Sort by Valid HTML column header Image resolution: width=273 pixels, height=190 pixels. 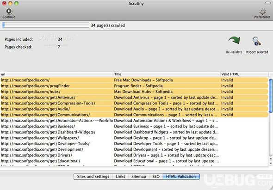point(244,74)
